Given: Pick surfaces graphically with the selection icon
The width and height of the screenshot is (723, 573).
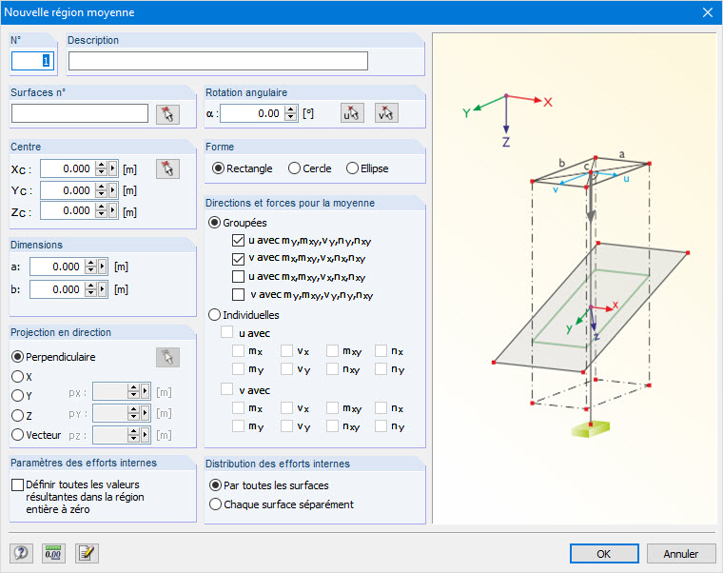Looking at the screenshot, I should point(167,114).
